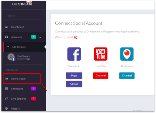The image size is (156, 113).
Task: Click the OneStream Live logo
Action: [x=22, y=3]
